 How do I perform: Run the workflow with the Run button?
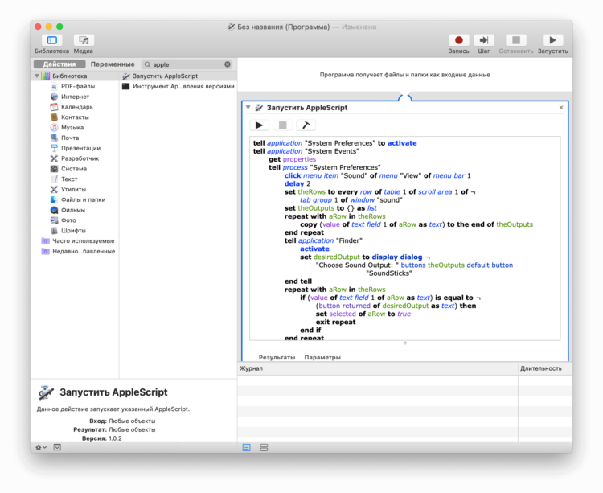coord(552,40)
